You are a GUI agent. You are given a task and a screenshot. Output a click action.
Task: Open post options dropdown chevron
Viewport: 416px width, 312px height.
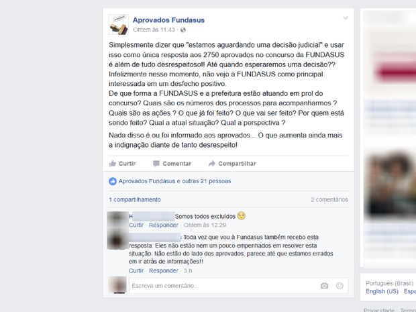tap(346, 18)
